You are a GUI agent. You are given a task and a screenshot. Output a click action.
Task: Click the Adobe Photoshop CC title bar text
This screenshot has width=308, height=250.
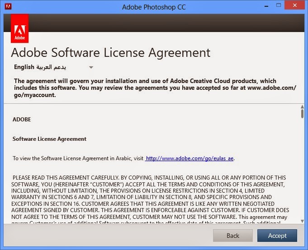tap(154, 7)
